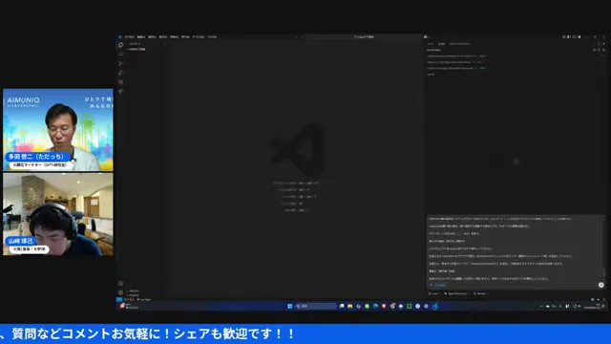
Task: Click the Live Share status bar item
Action: coord(144,299)
